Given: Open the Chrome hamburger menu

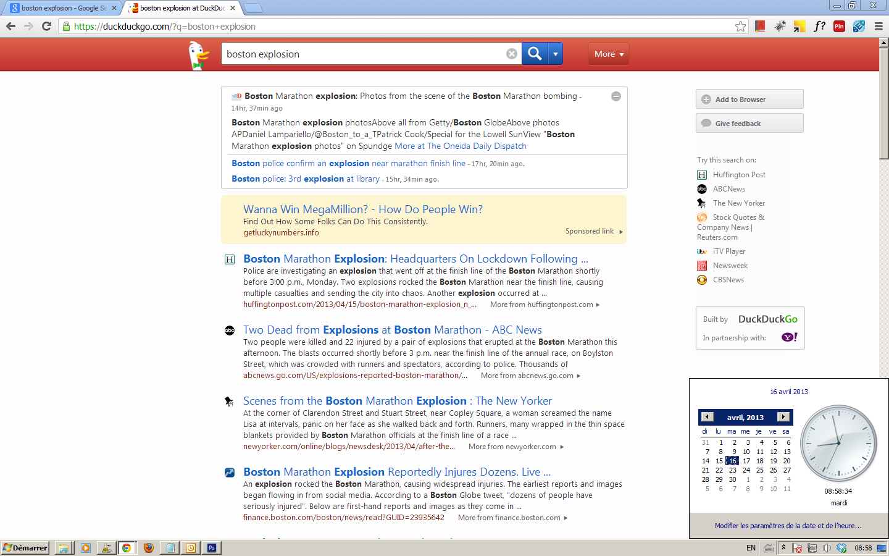Looking at the screenshot, I should [879, 26].
